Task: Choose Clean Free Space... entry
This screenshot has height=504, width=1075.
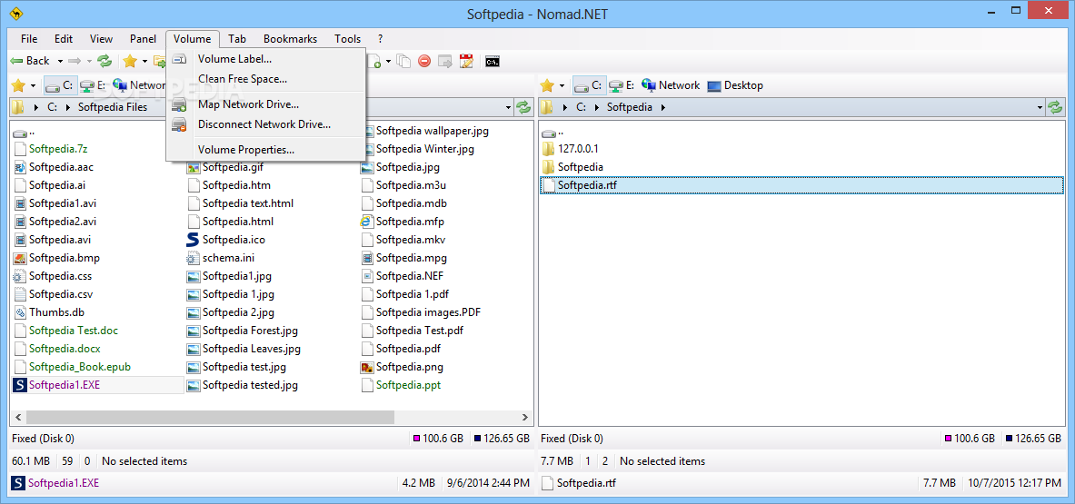Action: [266, 79]
